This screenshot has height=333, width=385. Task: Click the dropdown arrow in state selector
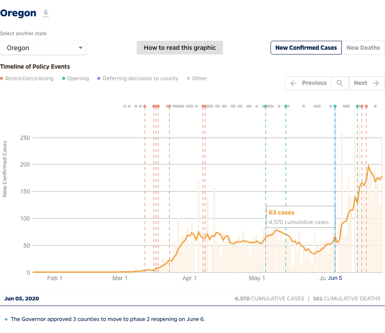pos(81,48)
